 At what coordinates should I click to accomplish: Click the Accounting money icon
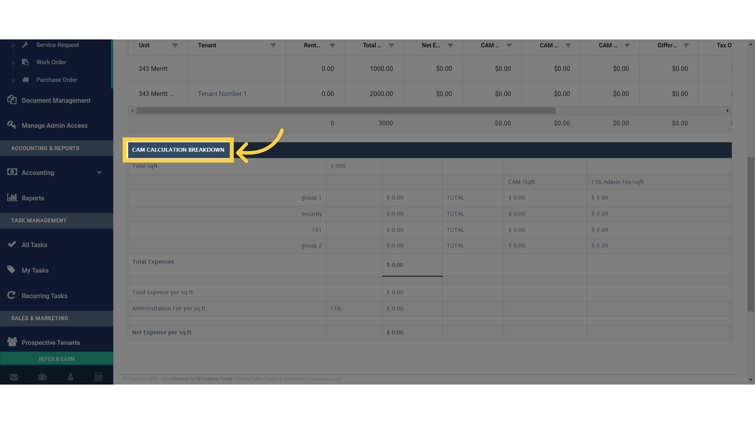tap(12, 172)
